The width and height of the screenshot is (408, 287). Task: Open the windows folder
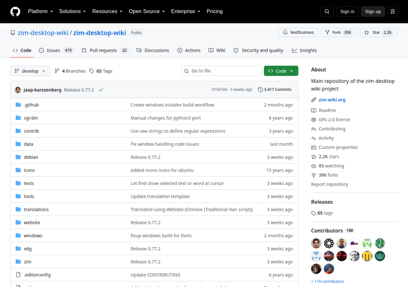click(x=33, y=236)
